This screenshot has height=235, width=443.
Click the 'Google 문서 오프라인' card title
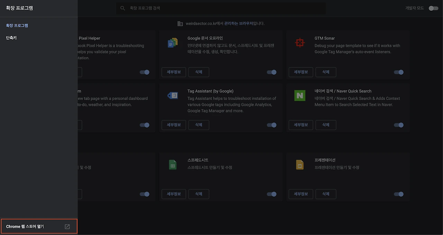pos(205,38)
